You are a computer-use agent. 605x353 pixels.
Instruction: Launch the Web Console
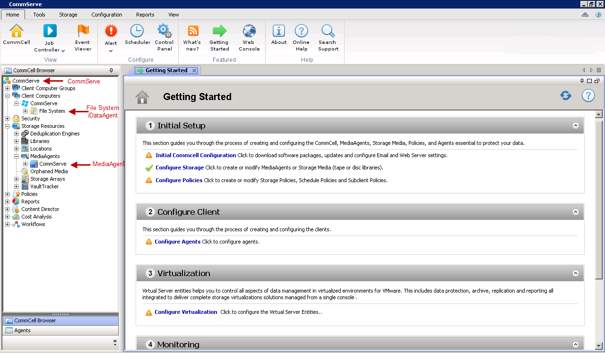[249, 31]
